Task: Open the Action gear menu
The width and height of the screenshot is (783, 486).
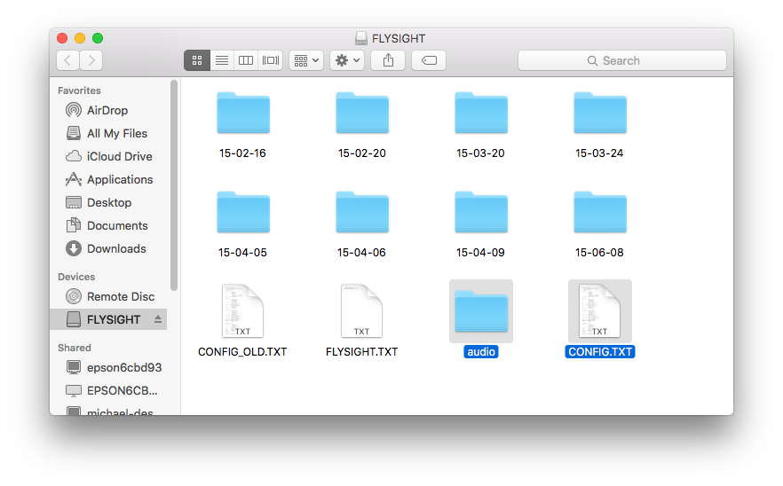Action: click(346, 60)
